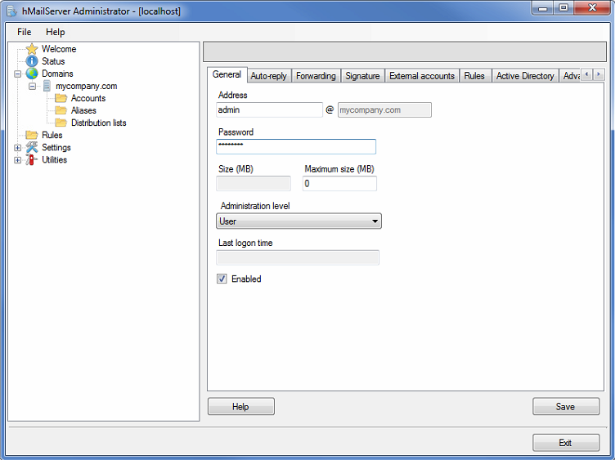Minimize the hMailServer Administrator window

tap(543, 8)
